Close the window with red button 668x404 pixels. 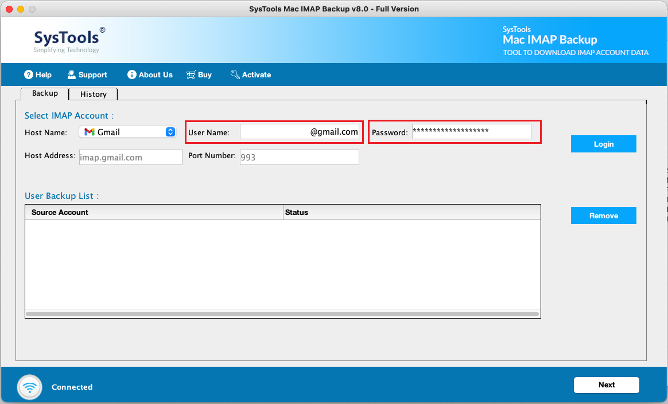click(9, 9)
